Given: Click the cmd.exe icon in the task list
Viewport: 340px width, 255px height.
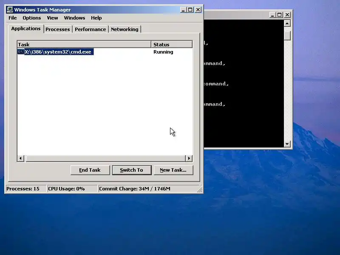Looking at the screenshot, I should 20,52.
